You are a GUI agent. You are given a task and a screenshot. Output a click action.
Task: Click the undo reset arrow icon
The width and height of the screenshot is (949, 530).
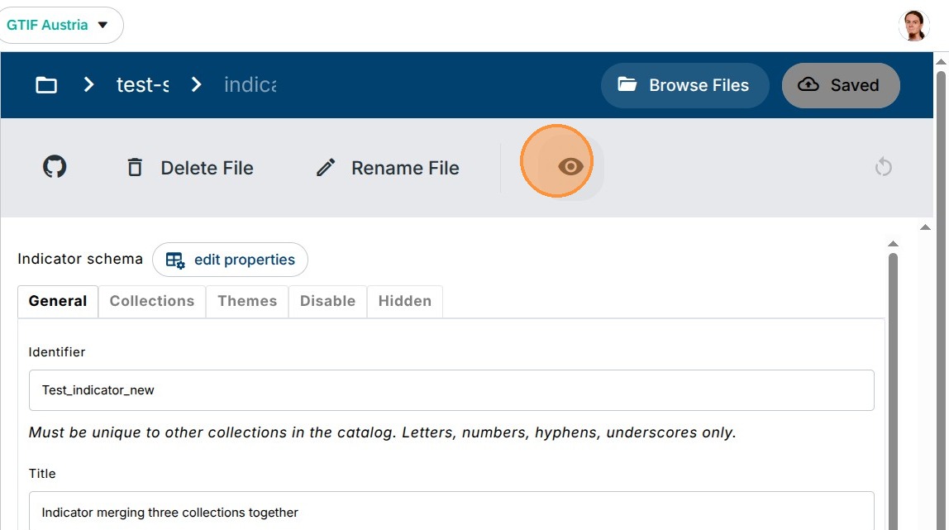click(x=883, y=167)
